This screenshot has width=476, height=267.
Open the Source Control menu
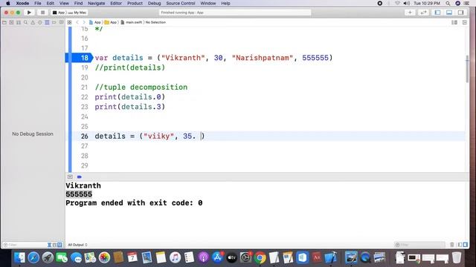[181, 3]
